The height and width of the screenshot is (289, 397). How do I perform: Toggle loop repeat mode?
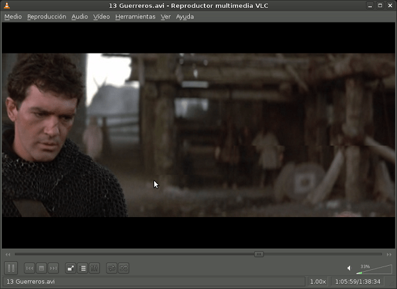pos(112,268)
